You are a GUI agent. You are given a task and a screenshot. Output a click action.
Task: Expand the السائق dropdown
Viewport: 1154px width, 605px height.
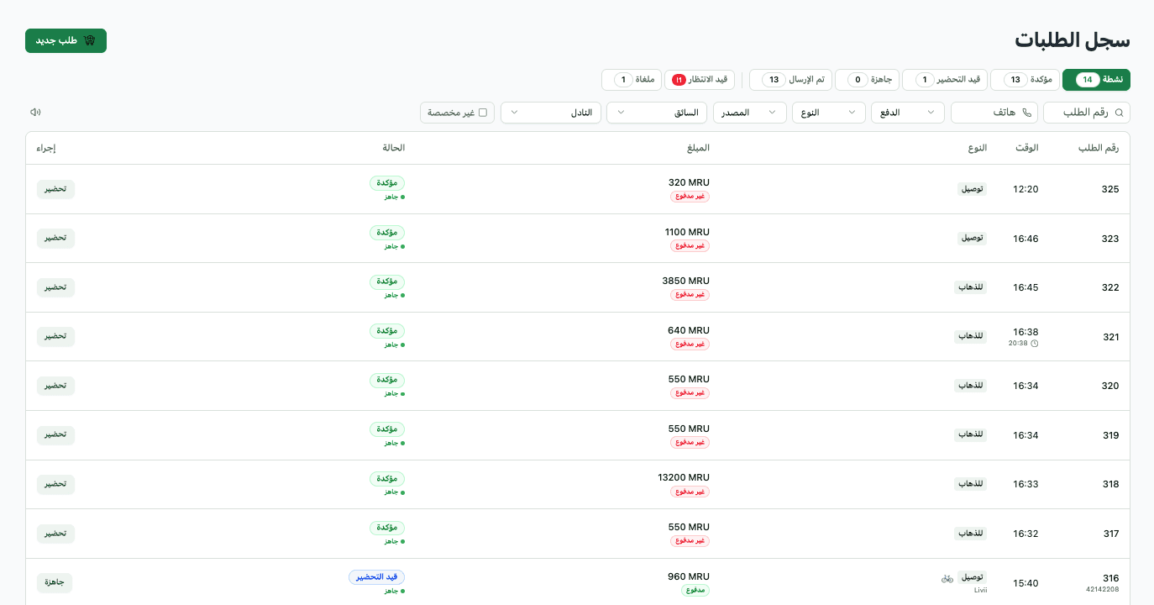pos(657,113)
